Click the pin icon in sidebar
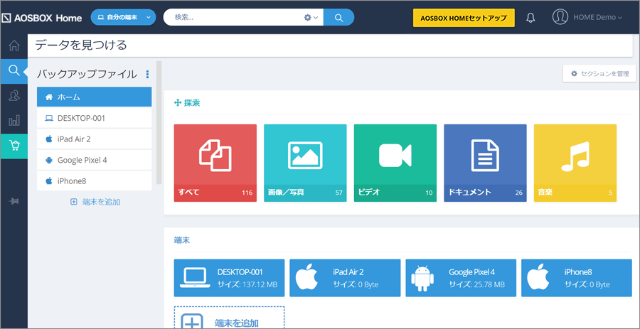The image size is (640, 329). click(x=14, y=201)
